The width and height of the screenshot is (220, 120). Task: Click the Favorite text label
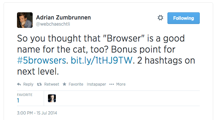76,84
